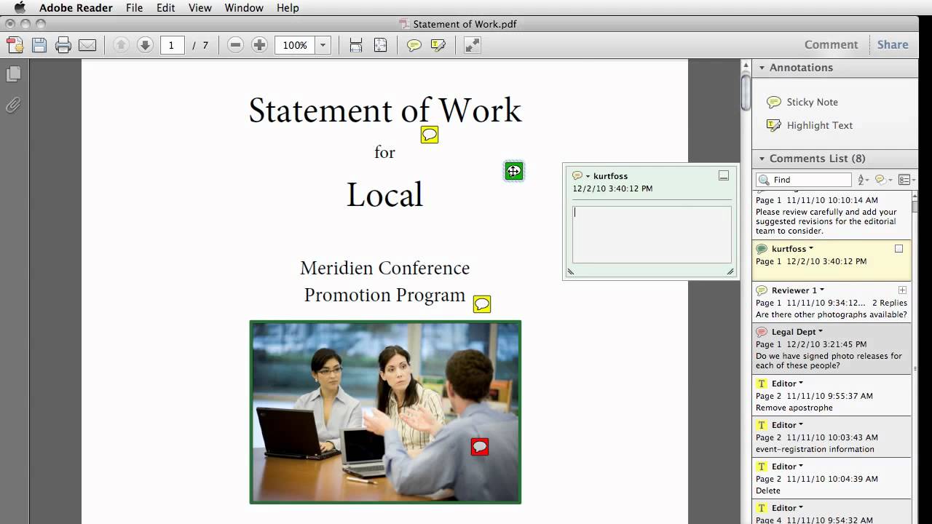
Task: Collapse the Comments List section triangle
Action: (762, 159)
